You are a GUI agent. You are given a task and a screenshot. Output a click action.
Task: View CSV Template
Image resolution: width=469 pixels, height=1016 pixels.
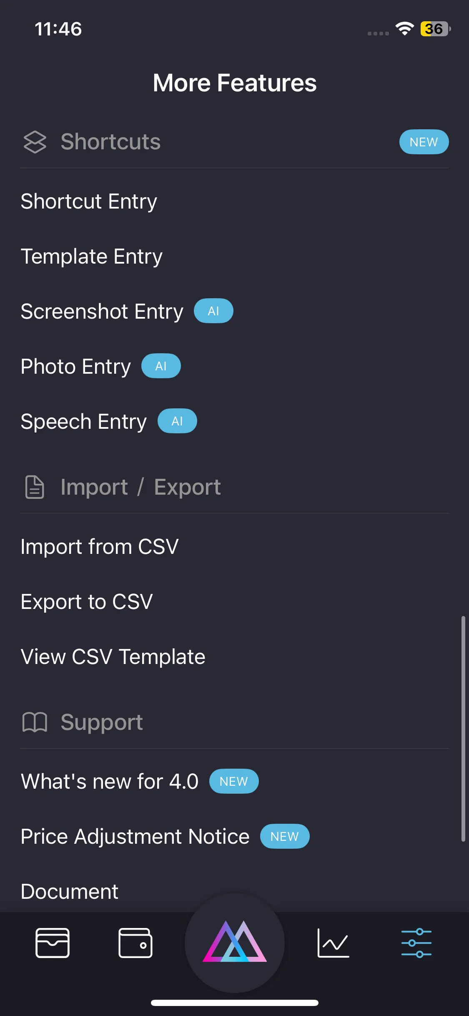(x=113, y=657)
